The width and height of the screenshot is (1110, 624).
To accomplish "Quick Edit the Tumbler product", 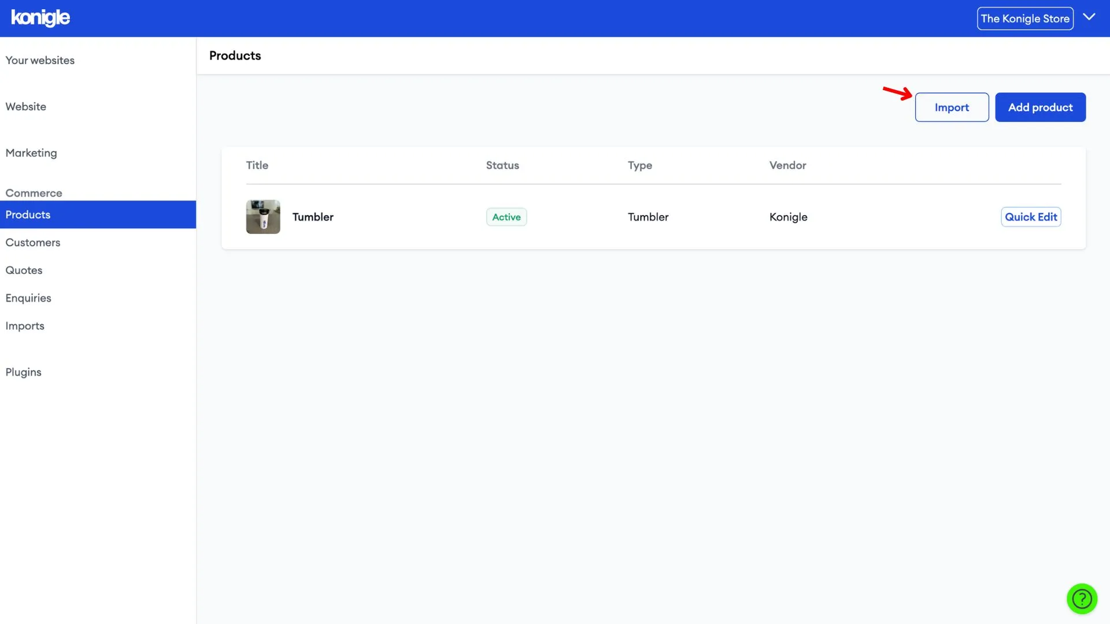I will coord(1031,217).
